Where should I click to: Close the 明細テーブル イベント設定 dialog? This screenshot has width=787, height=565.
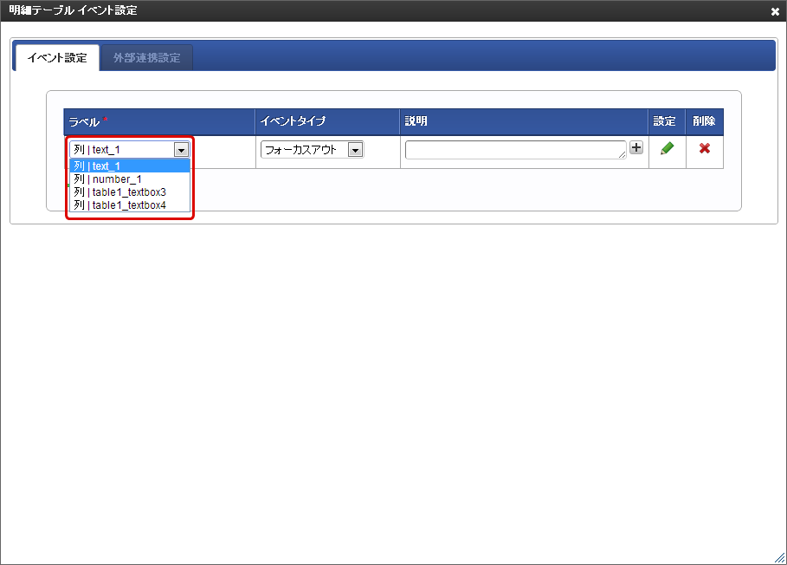coord(775,11)
